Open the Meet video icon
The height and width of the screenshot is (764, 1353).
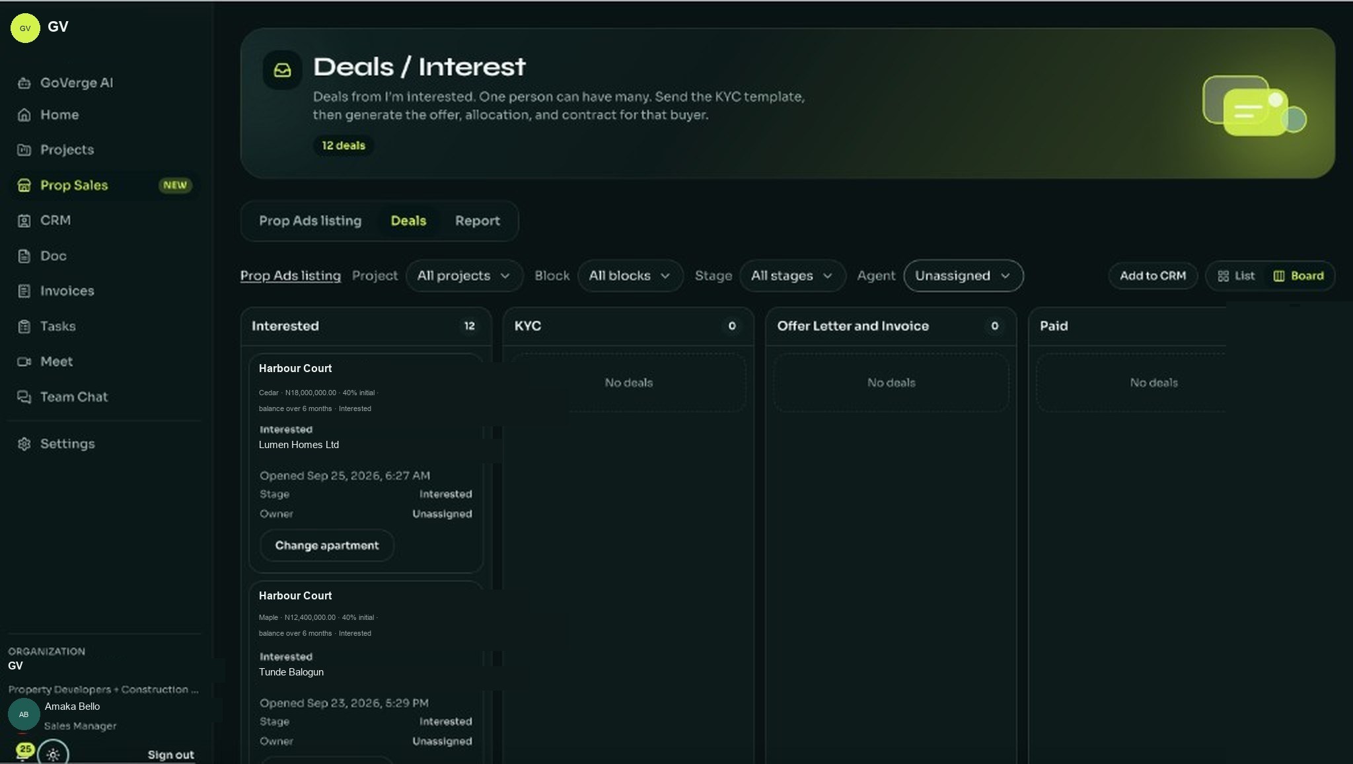[24, 362]
